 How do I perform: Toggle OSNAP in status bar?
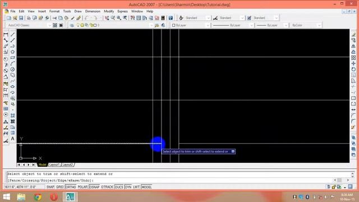tap(94, 187)
